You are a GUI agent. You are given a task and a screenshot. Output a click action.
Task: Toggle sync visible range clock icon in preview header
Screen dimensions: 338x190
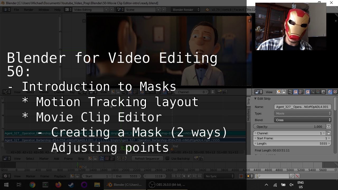click(279, 92)
